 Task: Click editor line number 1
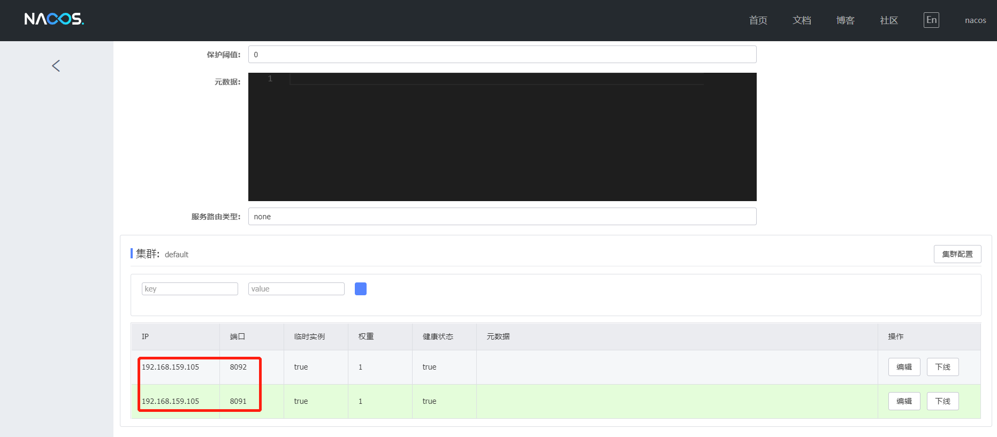pos(270,79)
